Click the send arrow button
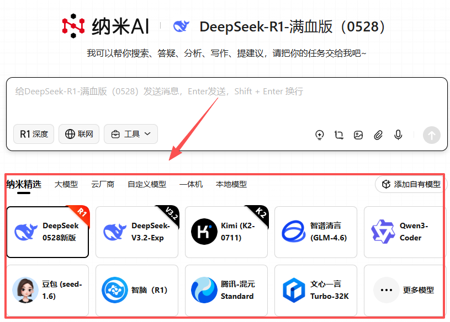Viewport: 450px width, 322px height. [x=432, y=135]
